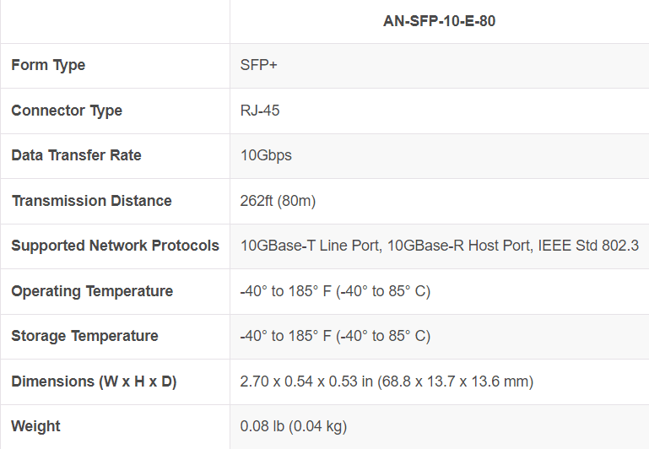Select the Operating Temperature range value
Screen dimensions: 649x449
pos(335,291)
